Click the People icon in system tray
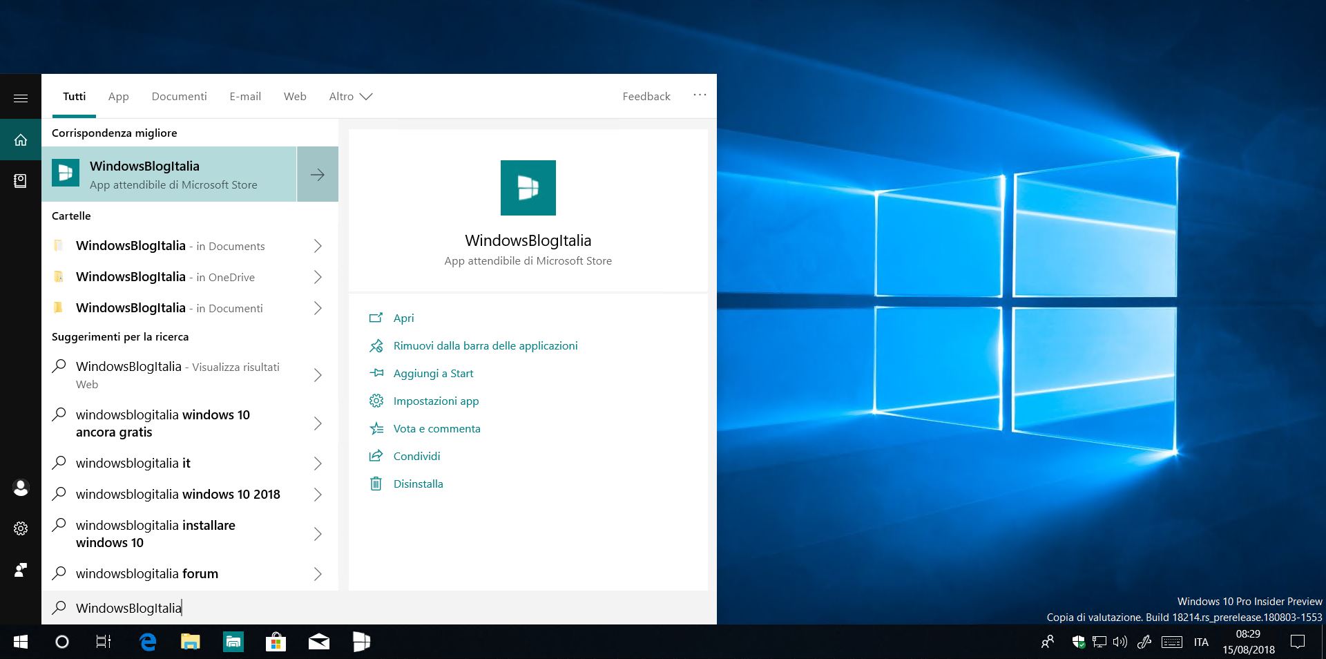1326x659 pixels. pyautogui.click(x=1048, y=642)
